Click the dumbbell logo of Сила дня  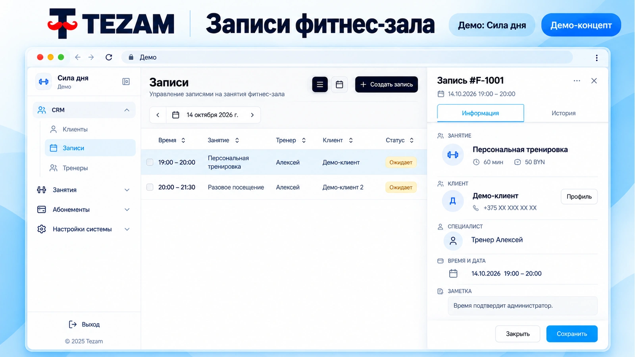(x=44, y=82)
